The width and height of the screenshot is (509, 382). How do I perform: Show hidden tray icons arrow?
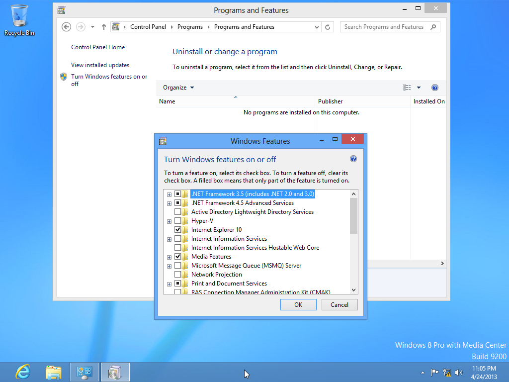(x=423, y=373)
